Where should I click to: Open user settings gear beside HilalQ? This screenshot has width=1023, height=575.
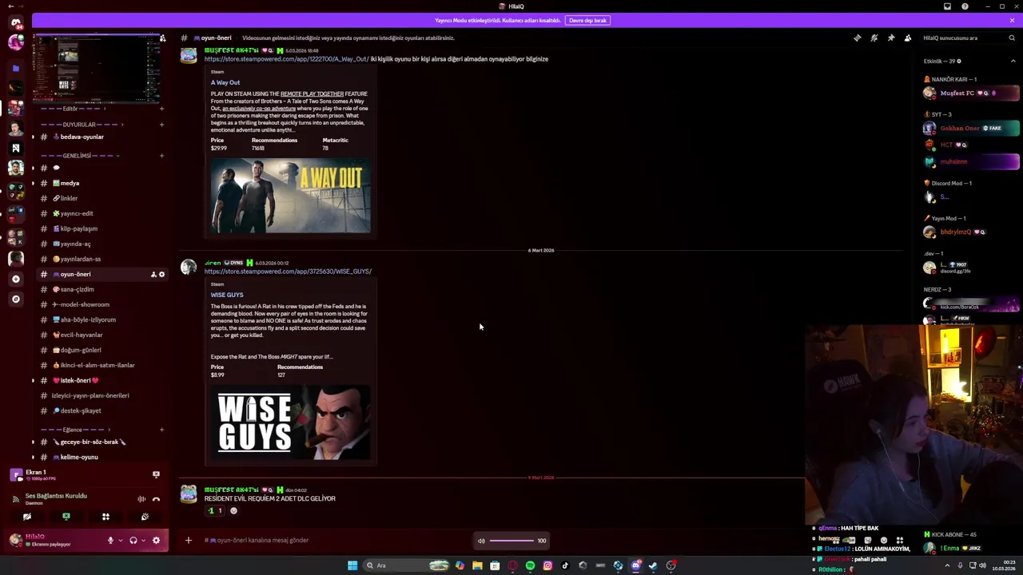point(156,540)
